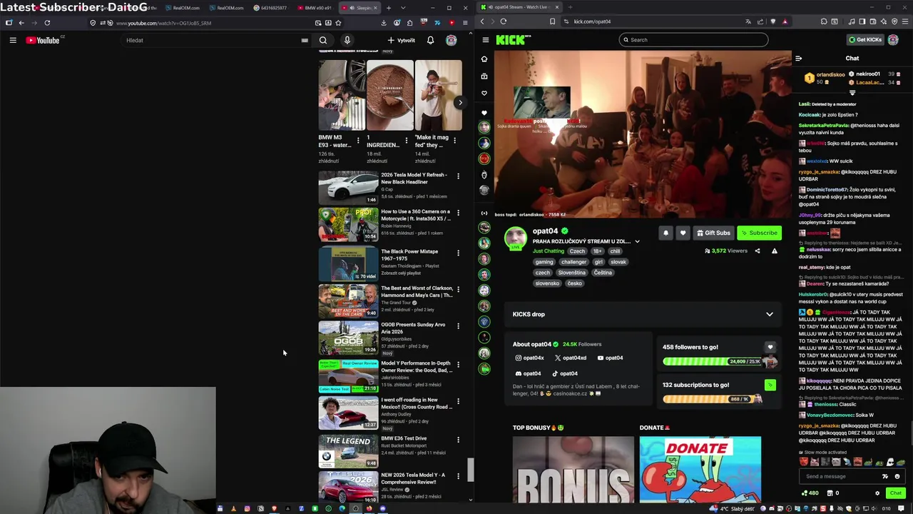The width and height of the screenshot is (913, 514).
Task: Expand the stream title dropdown chevron
Action: (637, 241)
